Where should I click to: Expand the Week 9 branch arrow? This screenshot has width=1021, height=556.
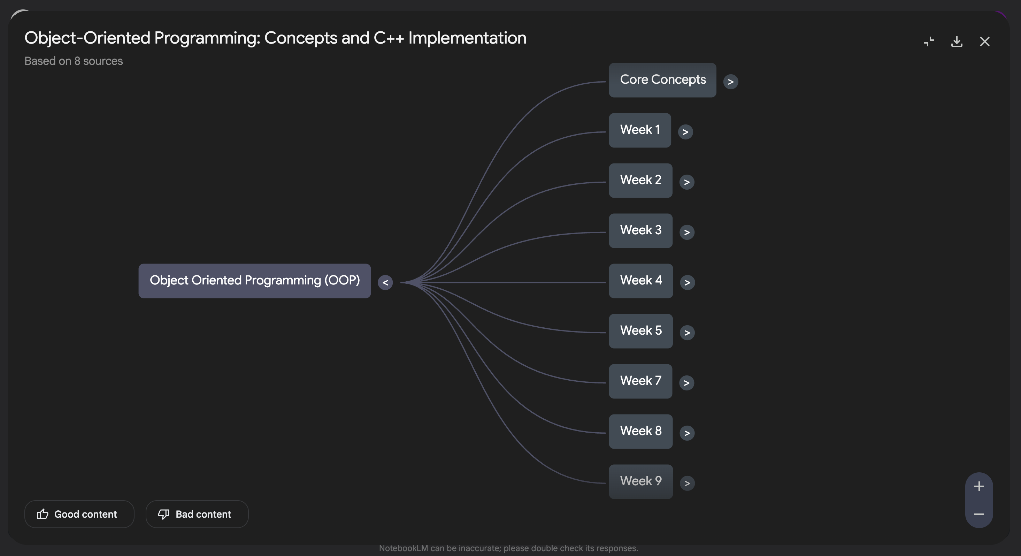click(x=687, y=483)
